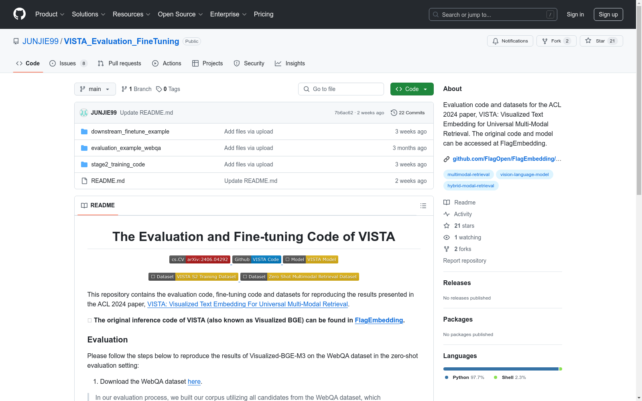The width and height of the screenshot is (642, 401).
Task: Expand the Solutions menu
Action: pyautogui.click(x=89, y=14)
